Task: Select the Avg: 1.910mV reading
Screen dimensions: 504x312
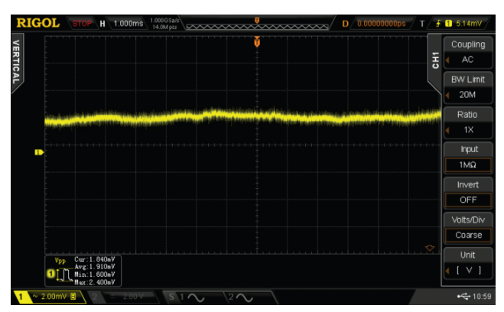Action: (x=95, y=267)
